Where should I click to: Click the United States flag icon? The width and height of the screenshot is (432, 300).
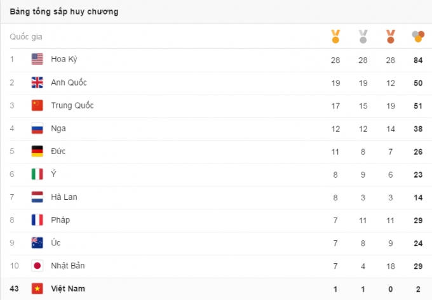pos(37,60)
